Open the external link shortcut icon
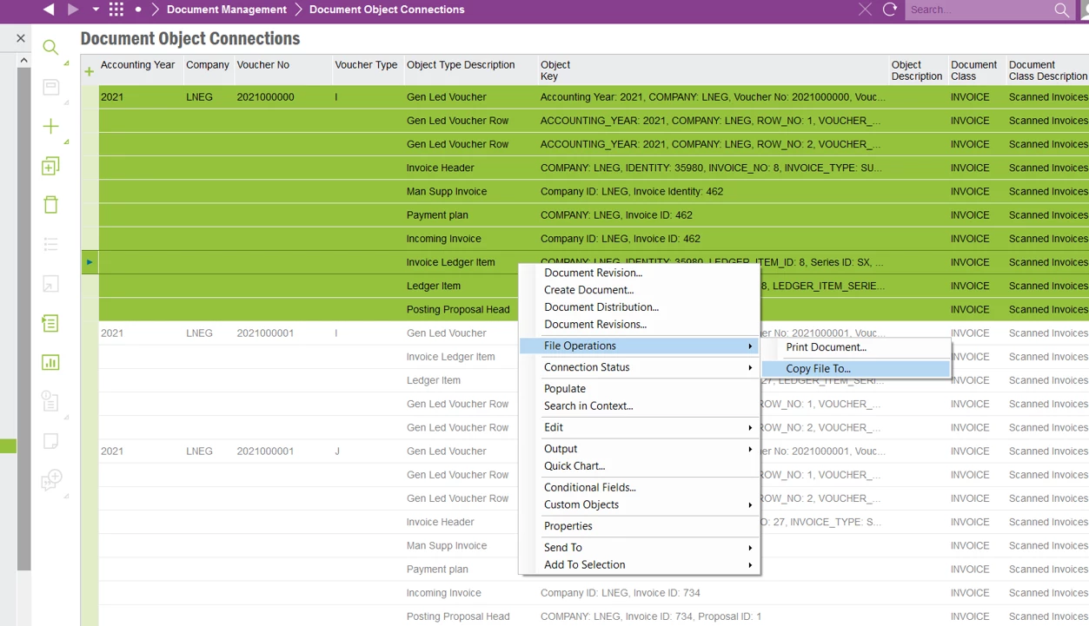Image resolution: width=1089 pixels, height=626 pixels. coord(50,284)
